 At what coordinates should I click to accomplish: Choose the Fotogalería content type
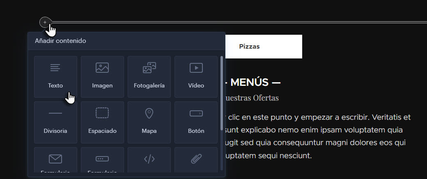click(149, 77)
